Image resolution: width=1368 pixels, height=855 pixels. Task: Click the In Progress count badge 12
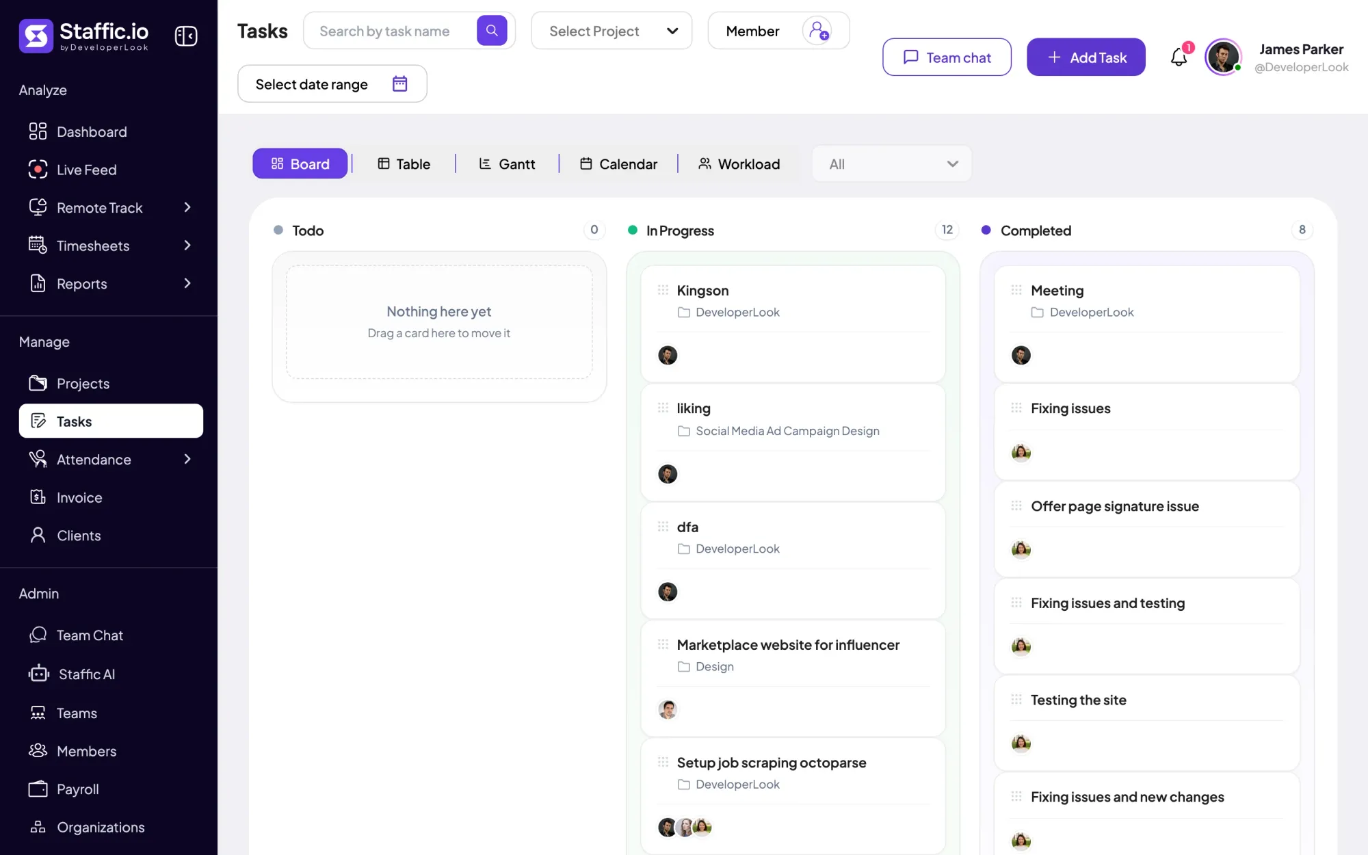pos(947,230)
